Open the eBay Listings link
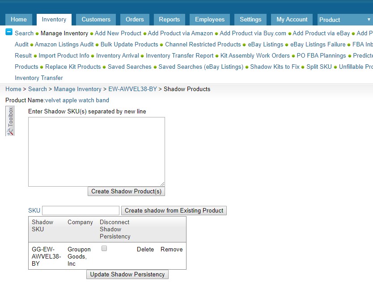 click(x=266, y=44)
